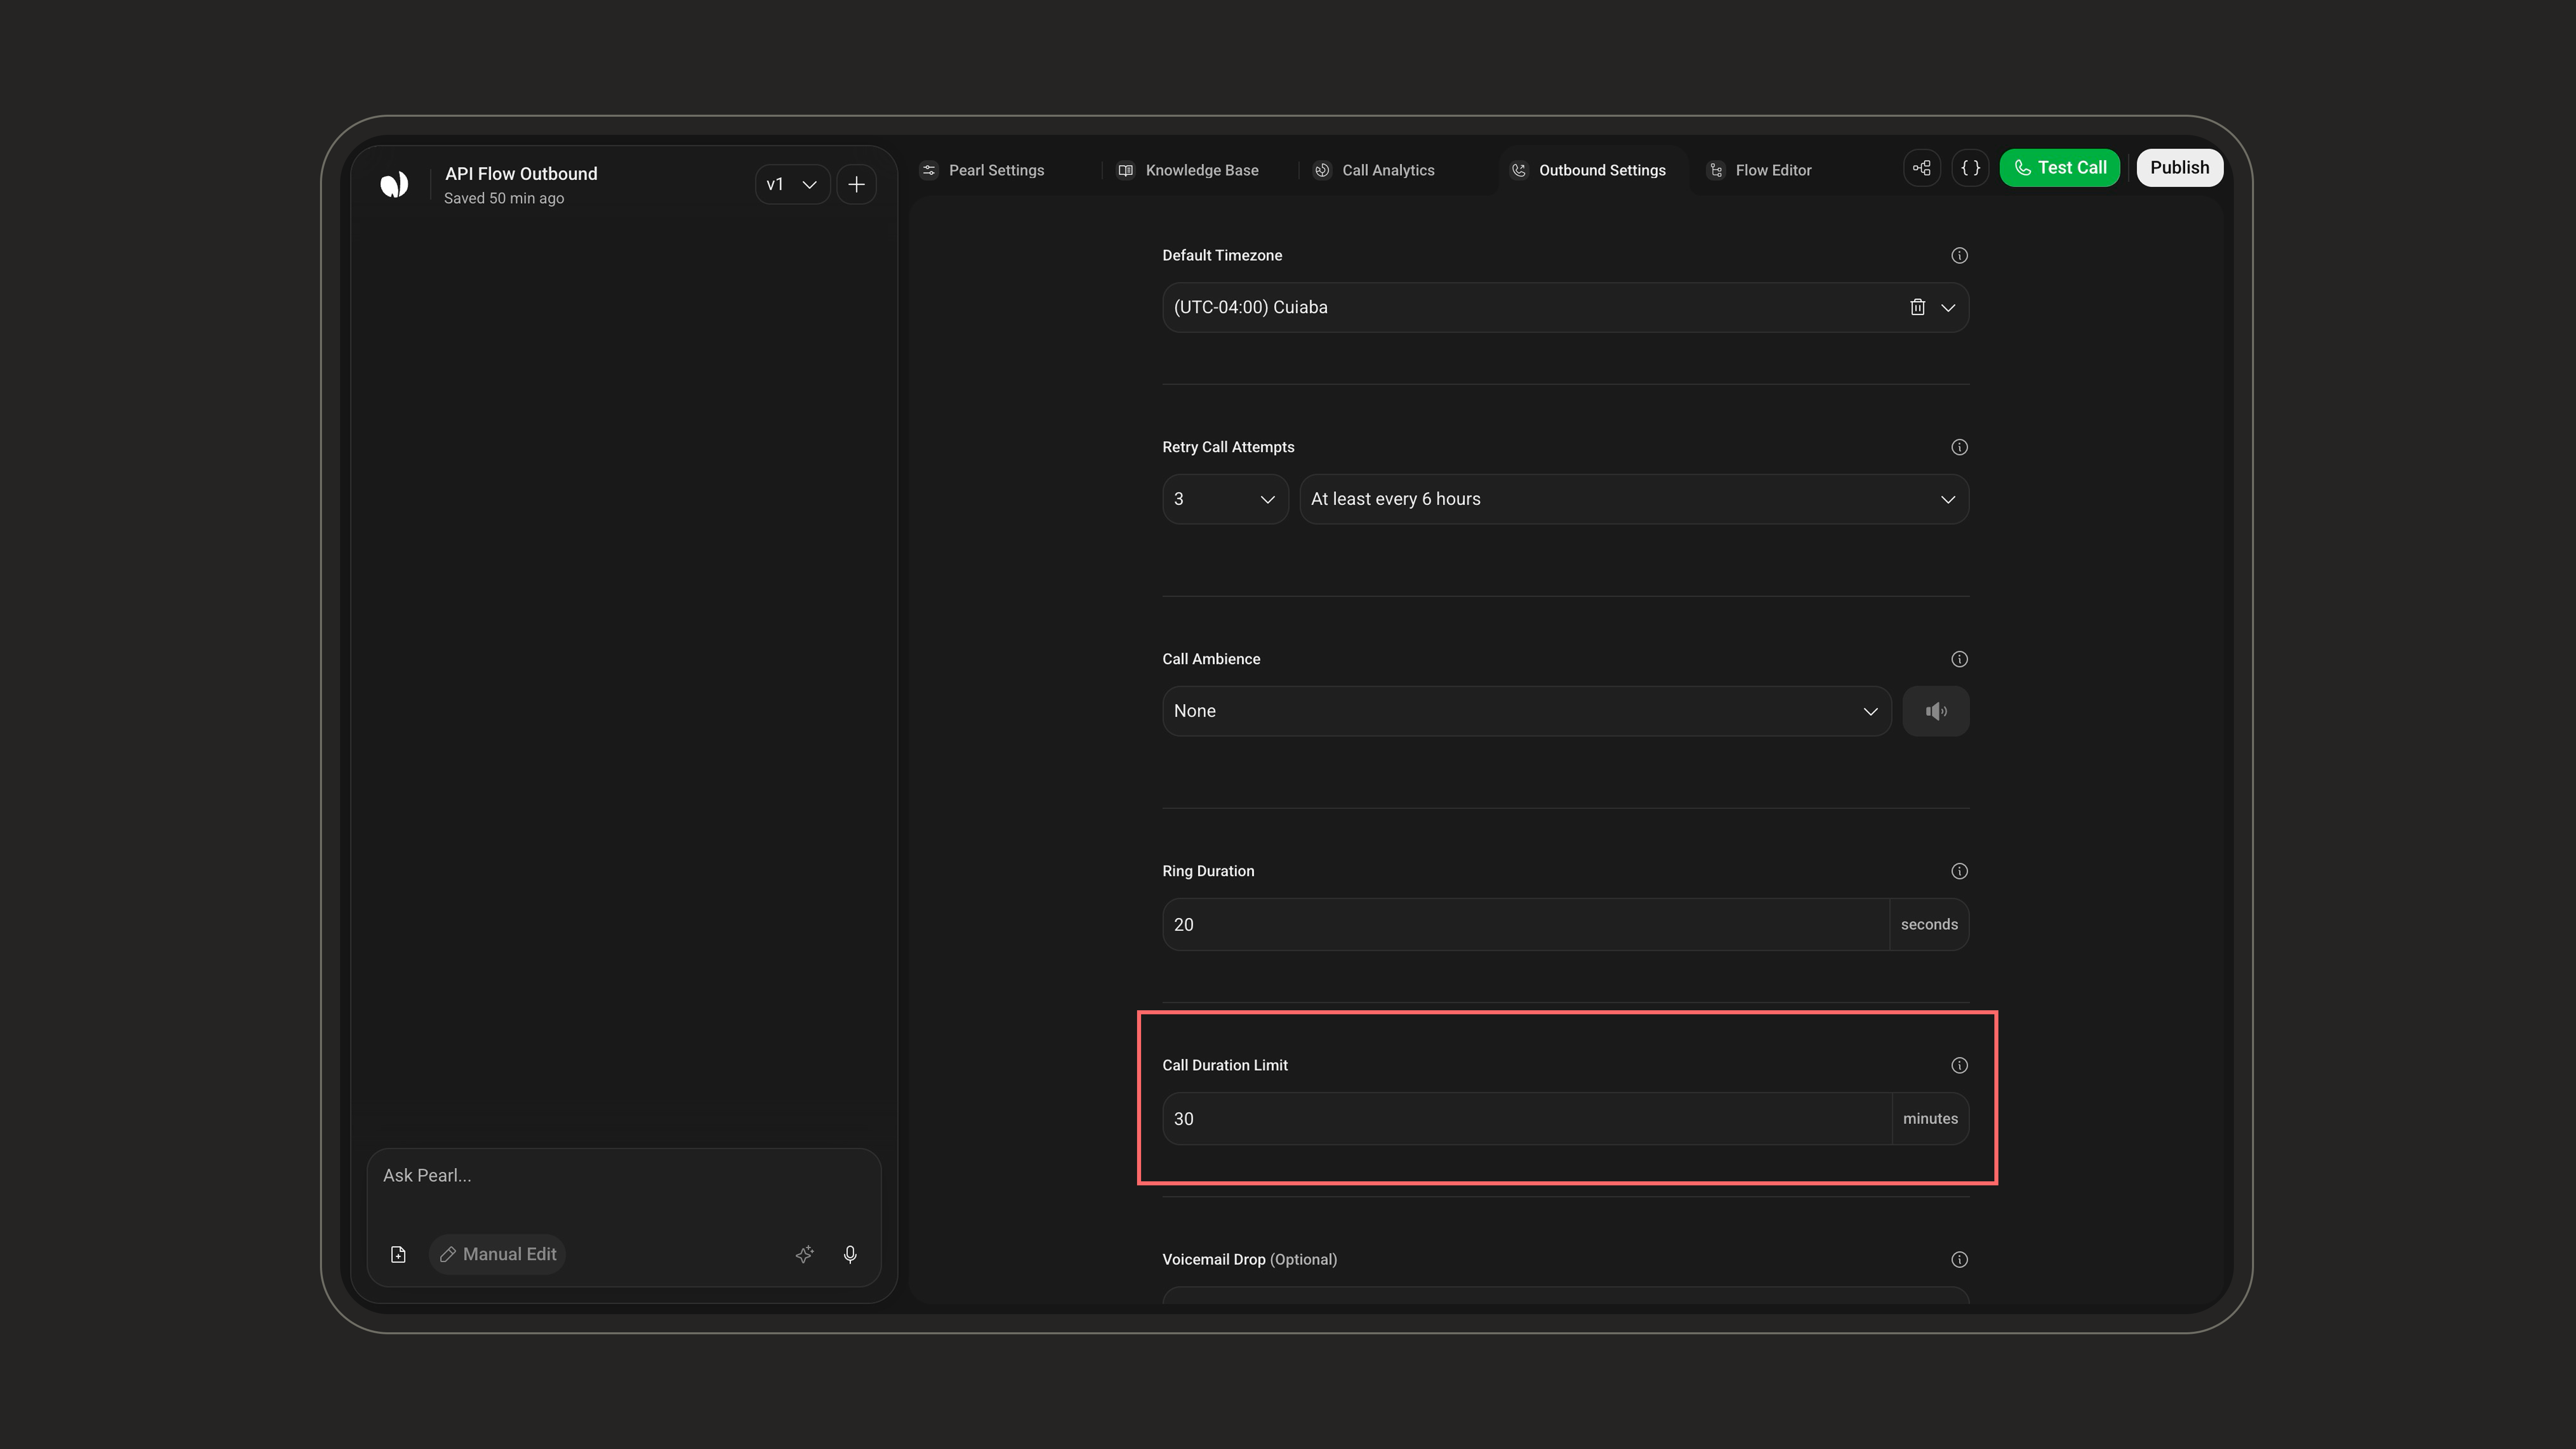
Task: Activate the microphone icon in chat
Action: point(850,1254)
